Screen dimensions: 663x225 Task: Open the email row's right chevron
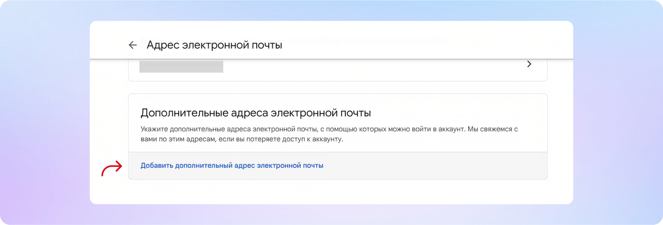[x=529, y=64]
